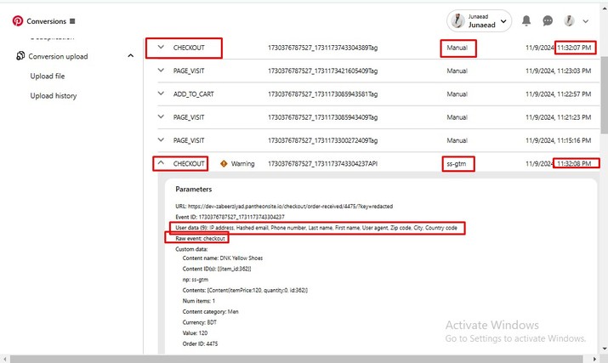Click the Junaead account avatar picture
Viewport: 608px width, 363px height.
[x=458, y=21]
